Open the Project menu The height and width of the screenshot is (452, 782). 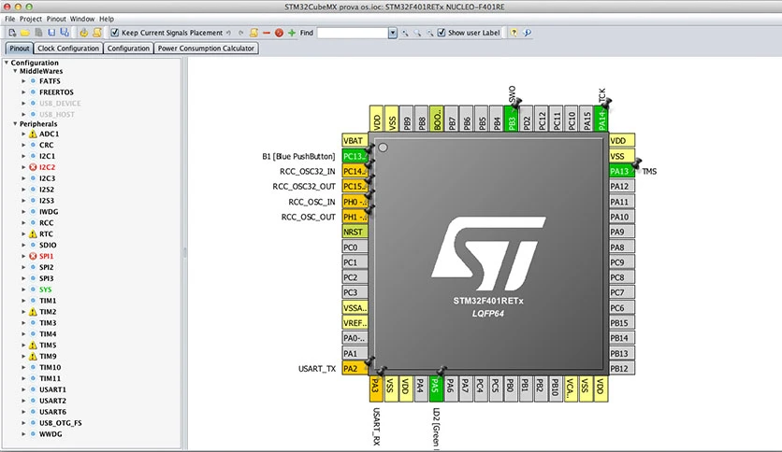31,19
